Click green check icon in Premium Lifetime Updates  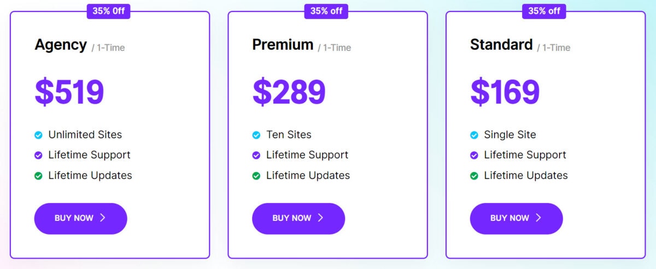coord(256,176)
